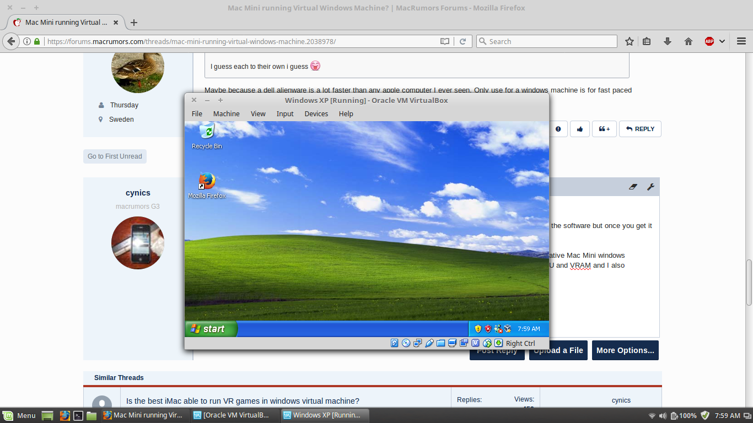753x423 pixels.
Task: Click the Right Ctrl host key label
Action: point(520,343)
